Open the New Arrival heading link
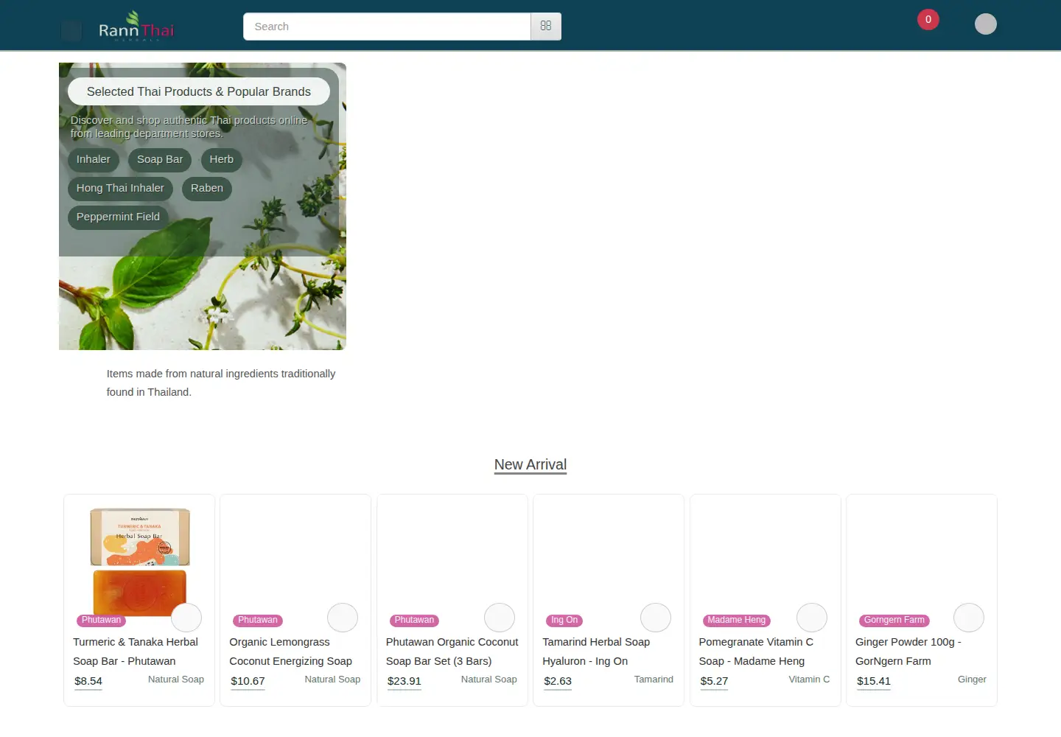The image size is (1061, 737). (x=530, y=465)
